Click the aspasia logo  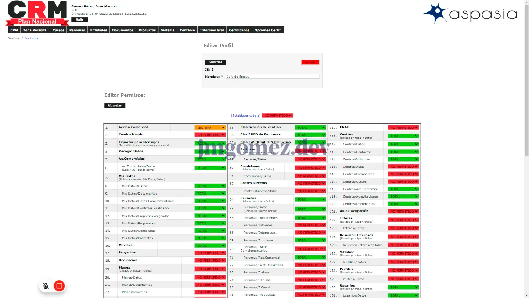click(470, 14)
